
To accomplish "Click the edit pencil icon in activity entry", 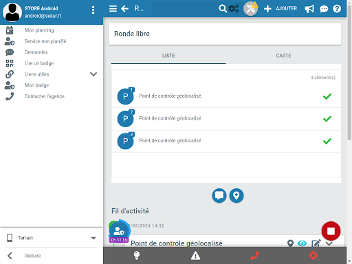I will click(x=316, y=243).
